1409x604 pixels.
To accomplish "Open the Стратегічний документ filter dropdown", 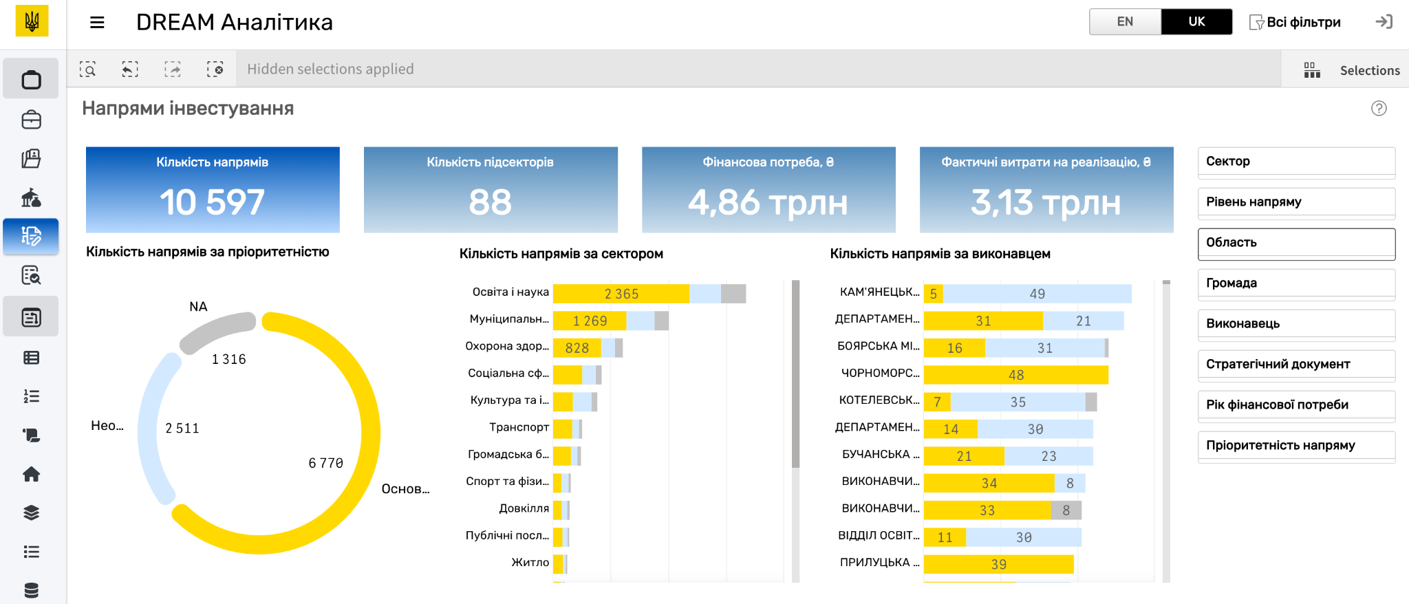I will pos(1296,365).
